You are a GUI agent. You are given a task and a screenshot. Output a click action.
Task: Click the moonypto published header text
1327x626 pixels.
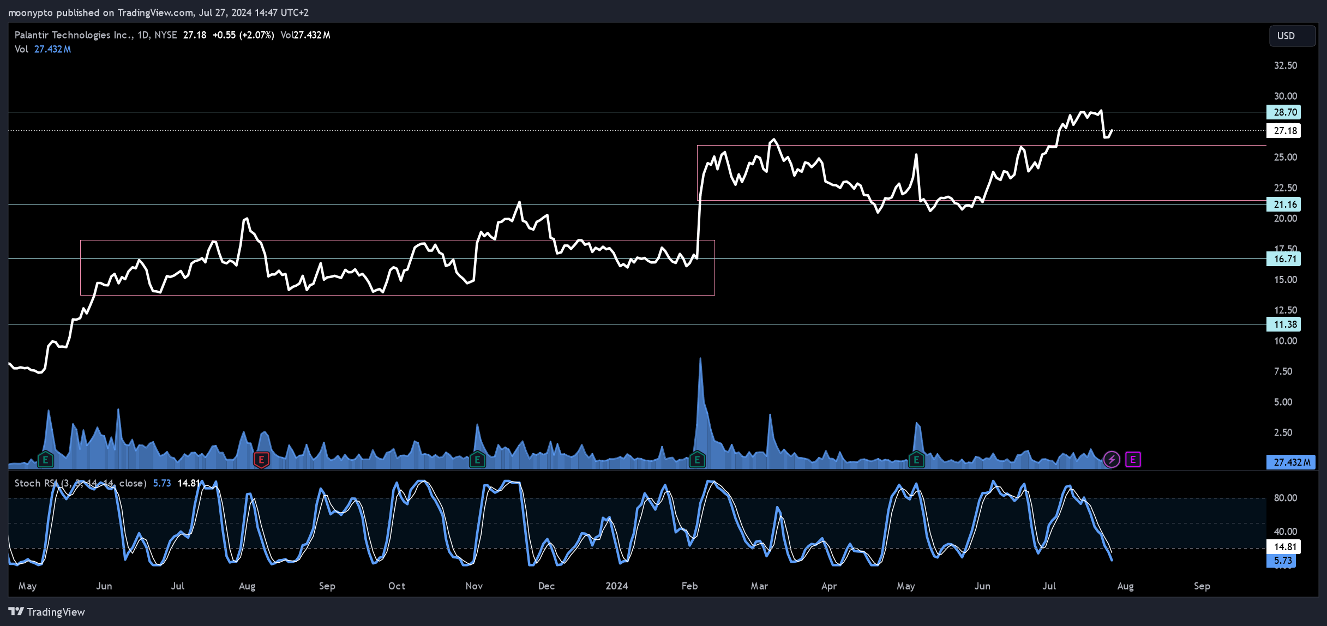(158, 13)
